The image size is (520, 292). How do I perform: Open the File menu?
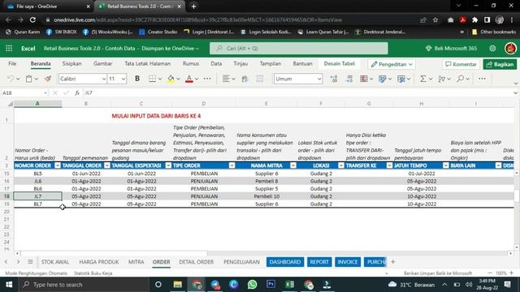pyautogui.click(x=12, y=63)
